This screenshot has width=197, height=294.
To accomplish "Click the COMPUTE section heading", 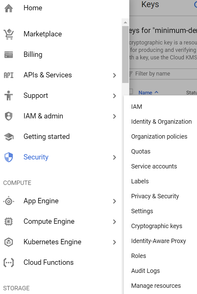I will coord(17,183).
